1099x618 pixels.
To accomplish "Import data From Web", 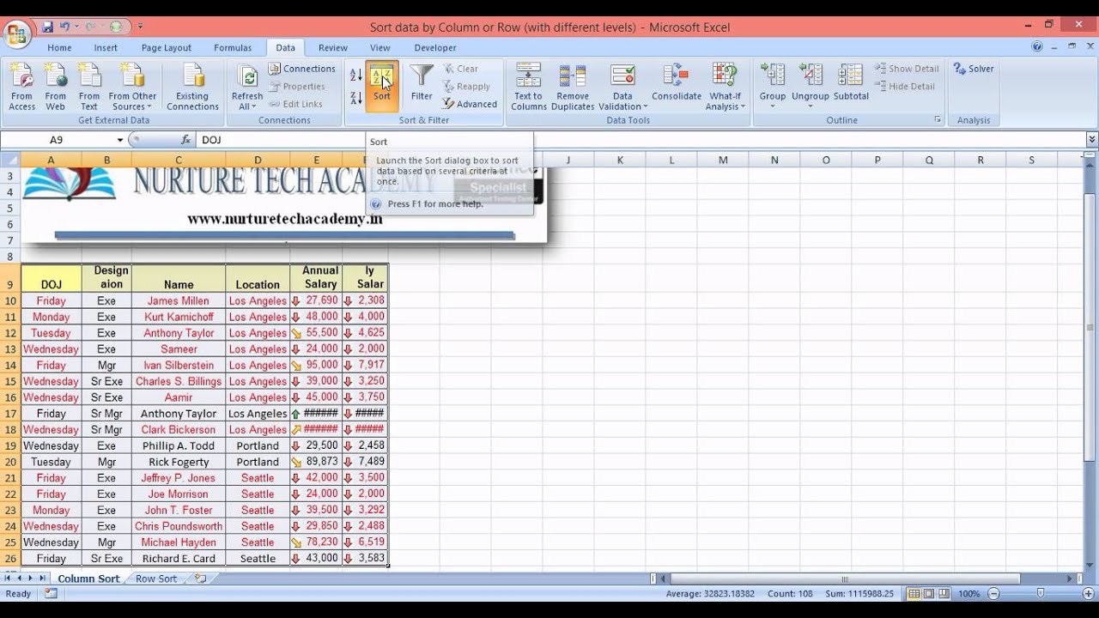I will 55,88.
